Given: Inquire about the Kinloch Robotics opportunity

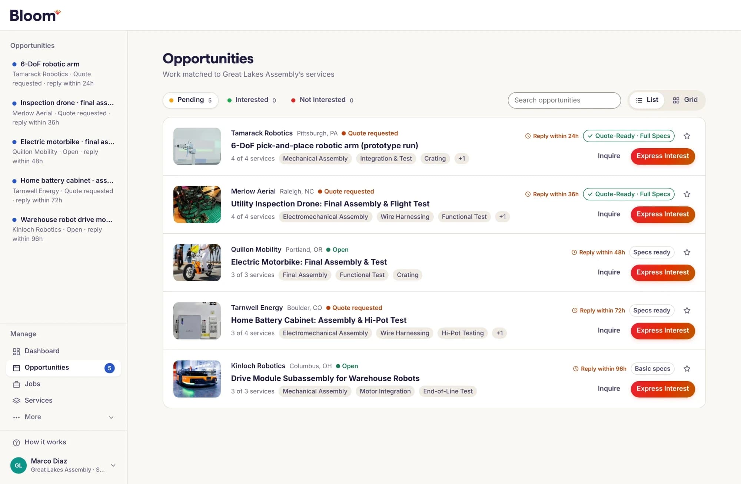Looking at the screenshot, I should (609, 389).
